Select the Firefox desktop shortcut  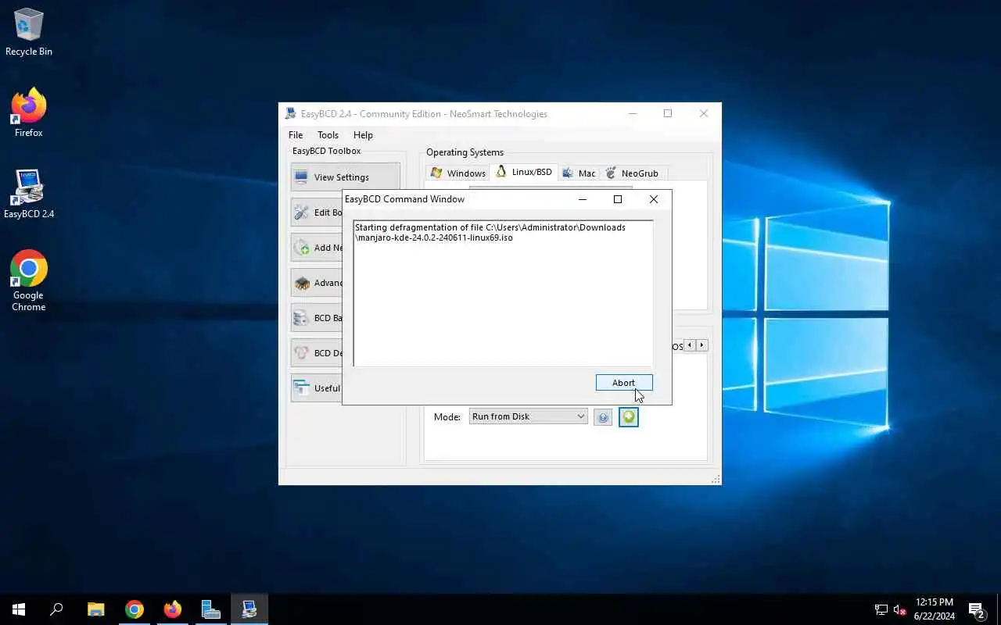[29, 113]
